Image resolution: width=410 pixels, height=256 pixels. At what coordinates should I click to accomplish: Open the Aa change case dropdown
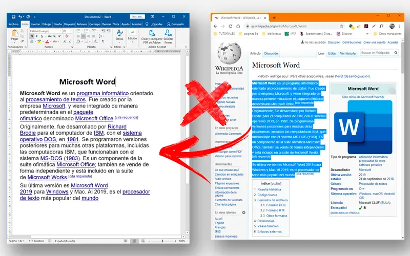coord(58,41)
